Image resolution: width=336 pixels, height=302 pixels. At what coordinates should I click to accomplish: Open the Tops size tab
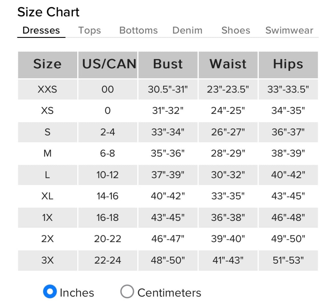tap(89, 30)
